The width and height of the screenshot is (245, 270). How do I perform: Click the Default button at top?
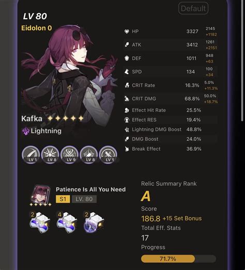[193, 8]
